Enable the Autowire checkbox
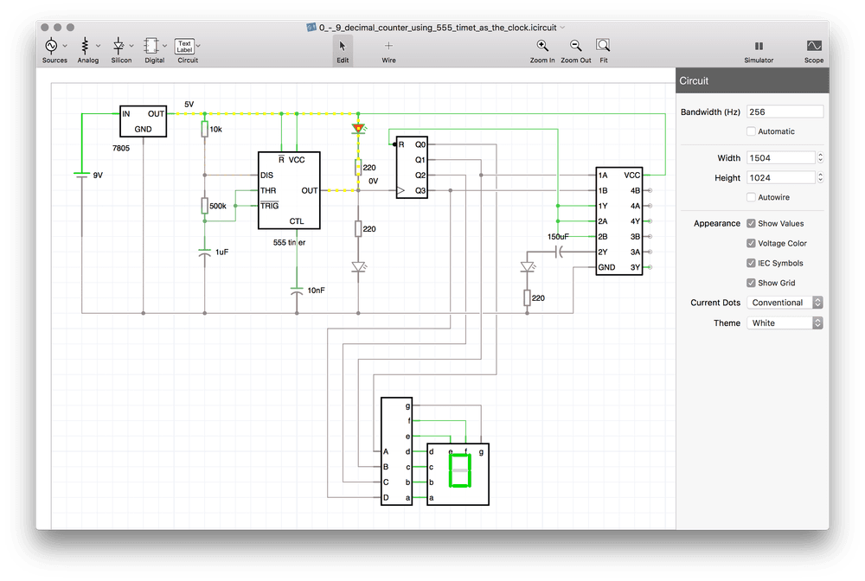865x581 pixels. 751,197
